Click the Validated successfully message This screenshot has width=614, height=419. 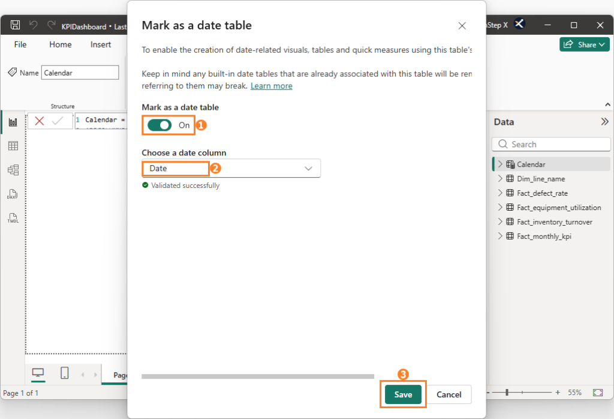(185, 185)
